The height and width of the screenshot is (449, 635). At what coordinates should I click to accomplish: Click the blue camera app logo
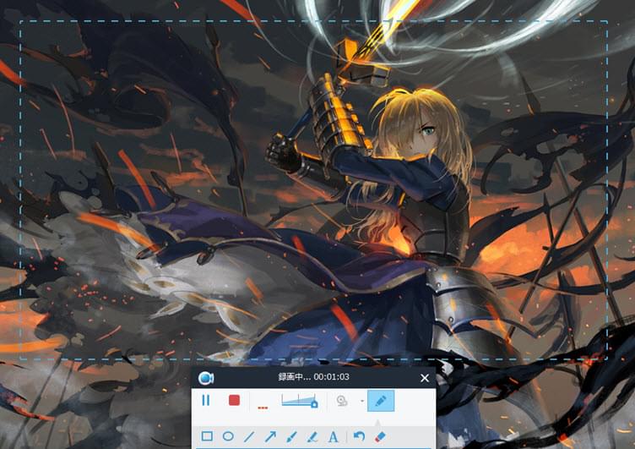pyautogui.click(x=204, y=378)
